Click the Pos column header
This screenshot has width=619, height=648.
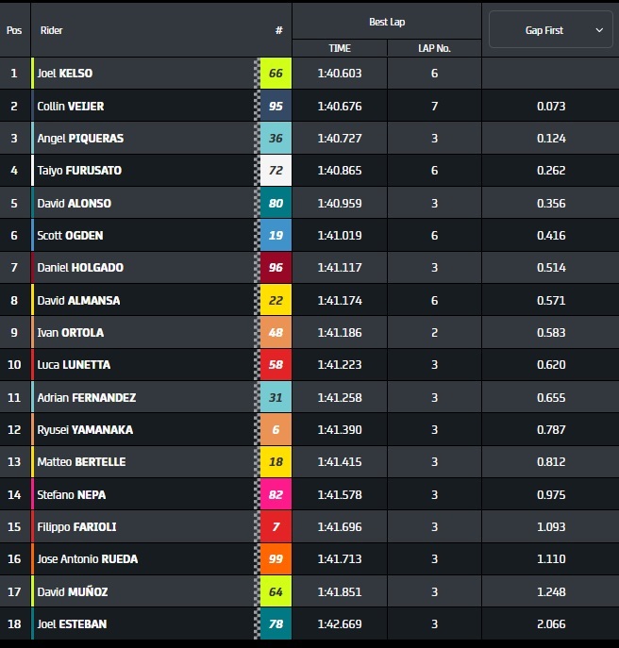click(x=14, y=30)
